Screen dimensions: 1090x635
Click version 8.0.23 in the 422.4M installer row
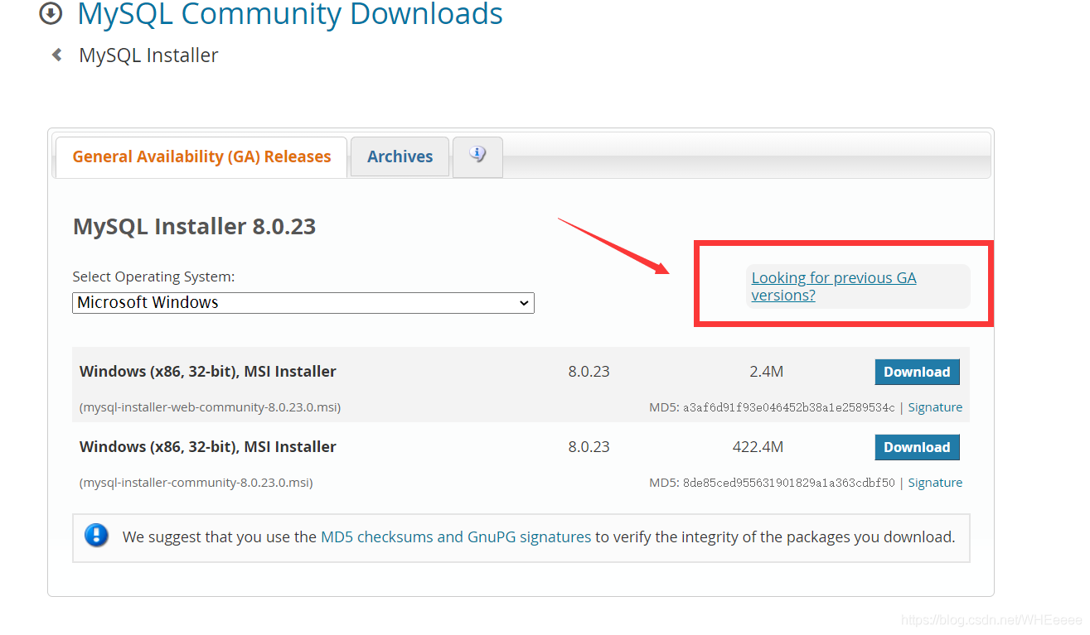point(589,447)
